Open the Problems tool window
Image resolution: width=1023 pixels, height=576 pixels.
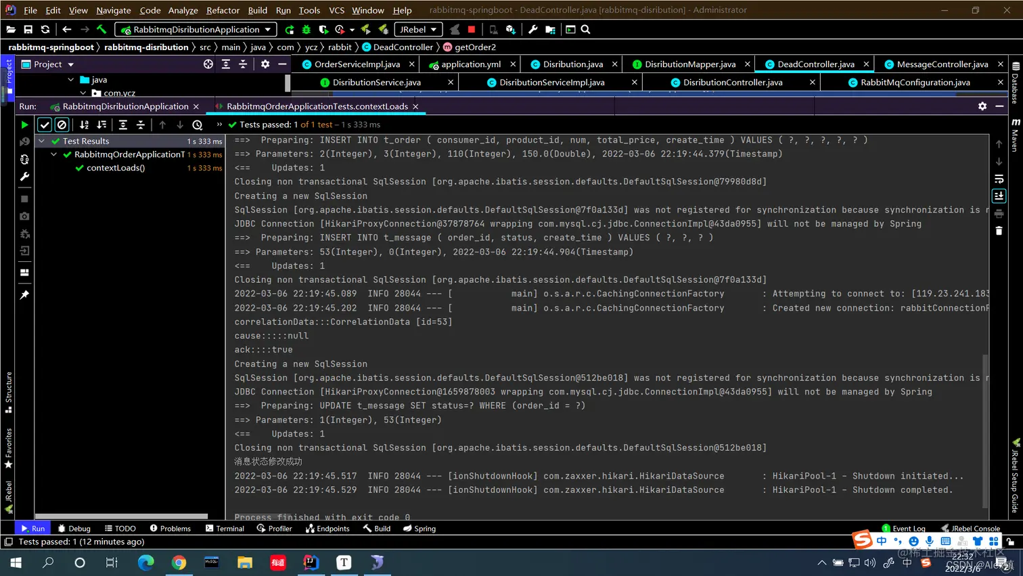click(x=170, y=528)
